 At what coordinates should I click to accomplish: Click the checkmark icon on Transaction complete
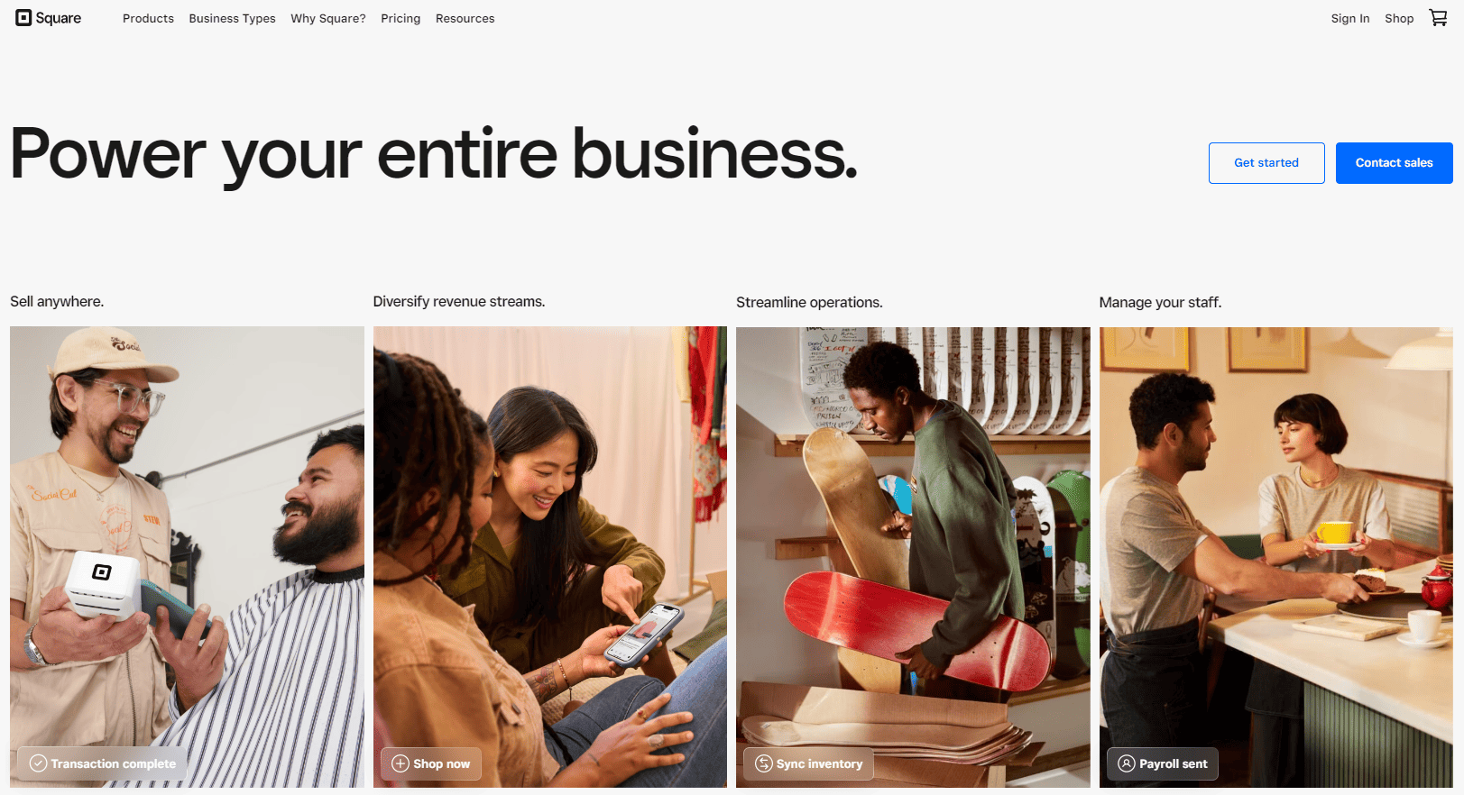click(38, 763)
